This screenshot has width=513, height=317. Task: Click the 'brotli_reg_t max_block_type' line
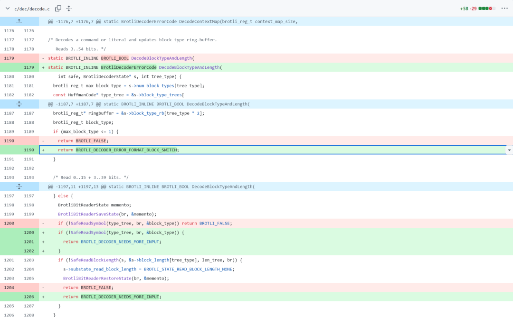point(129,85)
